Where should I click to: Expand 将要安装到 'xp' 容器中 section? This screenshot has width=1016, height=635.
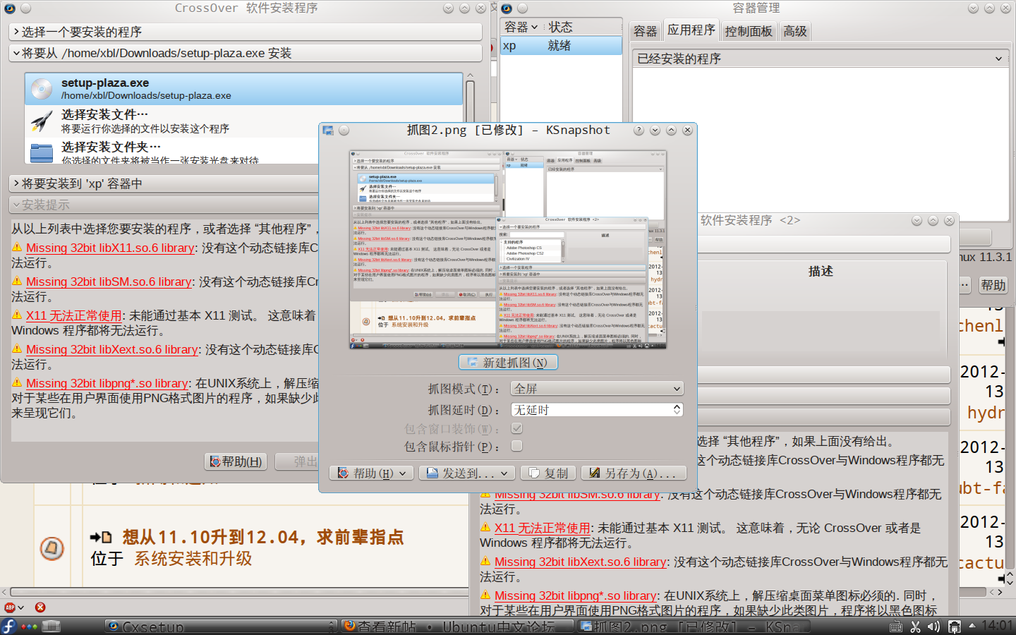coord(164,183)
